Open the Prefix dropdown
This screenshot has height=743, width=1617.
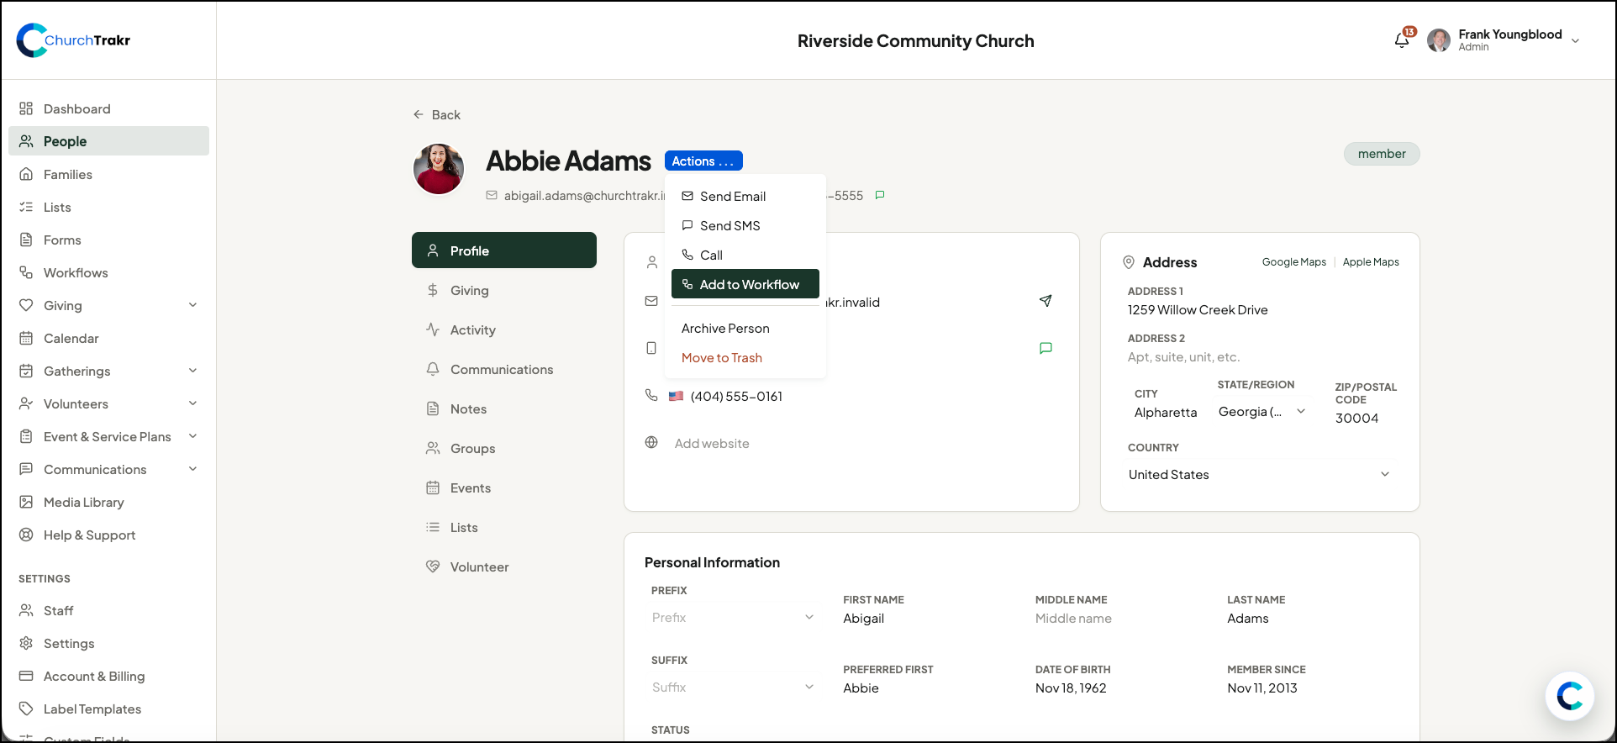732,618
